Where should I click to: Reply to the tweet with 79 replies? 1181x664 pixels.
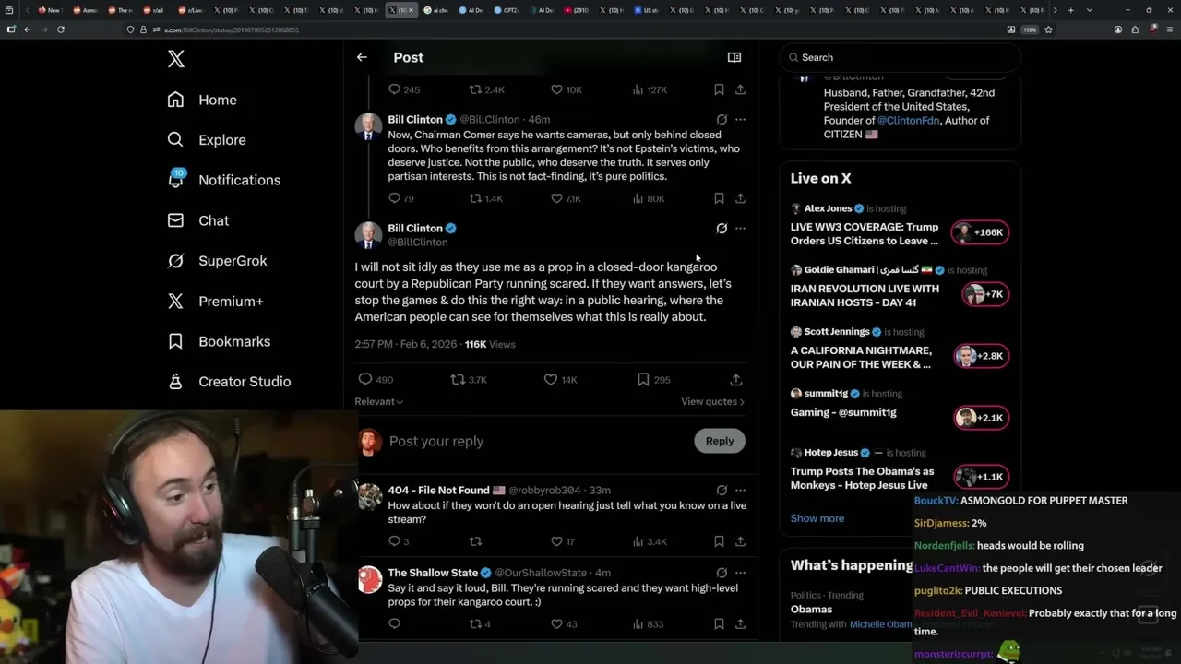[x=394, y=198]
